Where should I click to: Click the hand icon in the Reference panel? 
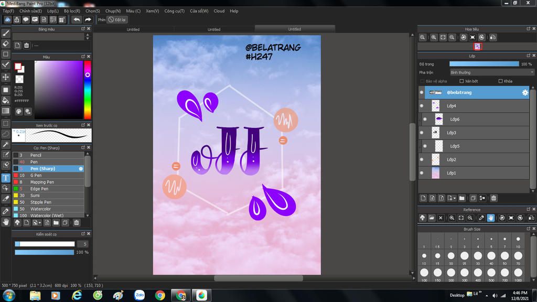coord(491,218)
